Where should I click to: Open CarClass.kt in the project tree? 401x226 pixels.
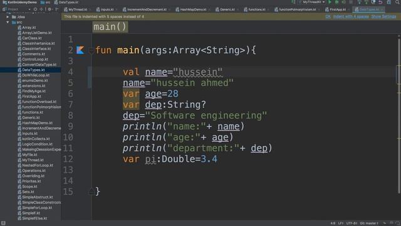click(32, 38)
